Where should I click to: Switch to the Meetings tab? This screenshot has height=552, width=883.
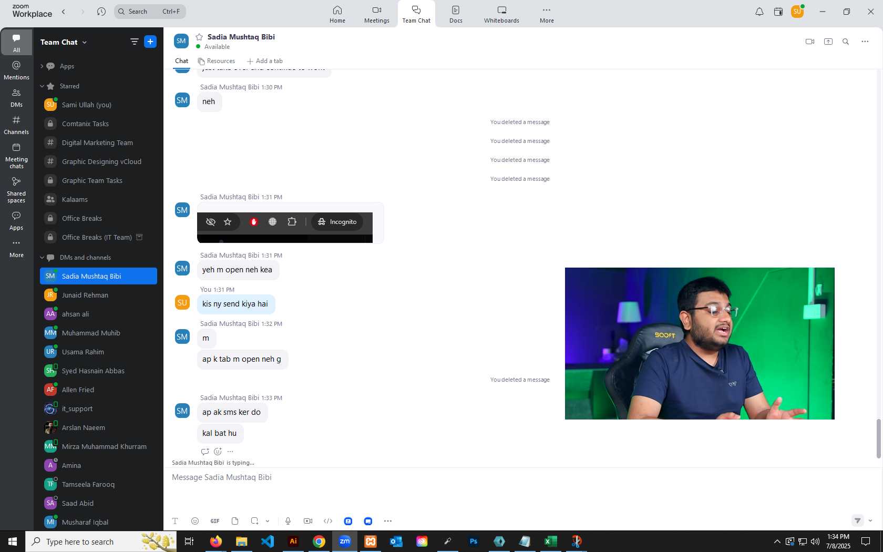tap(377, 14)
